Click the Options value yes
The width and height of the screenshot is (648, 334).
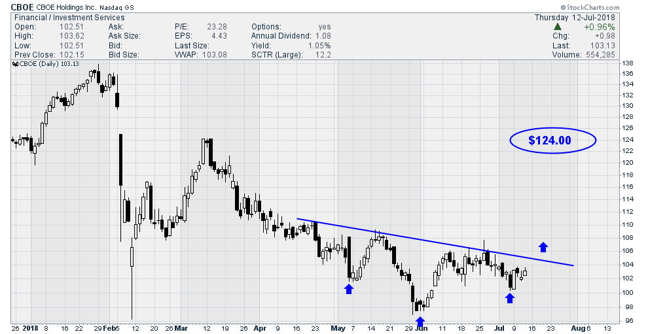325,27
